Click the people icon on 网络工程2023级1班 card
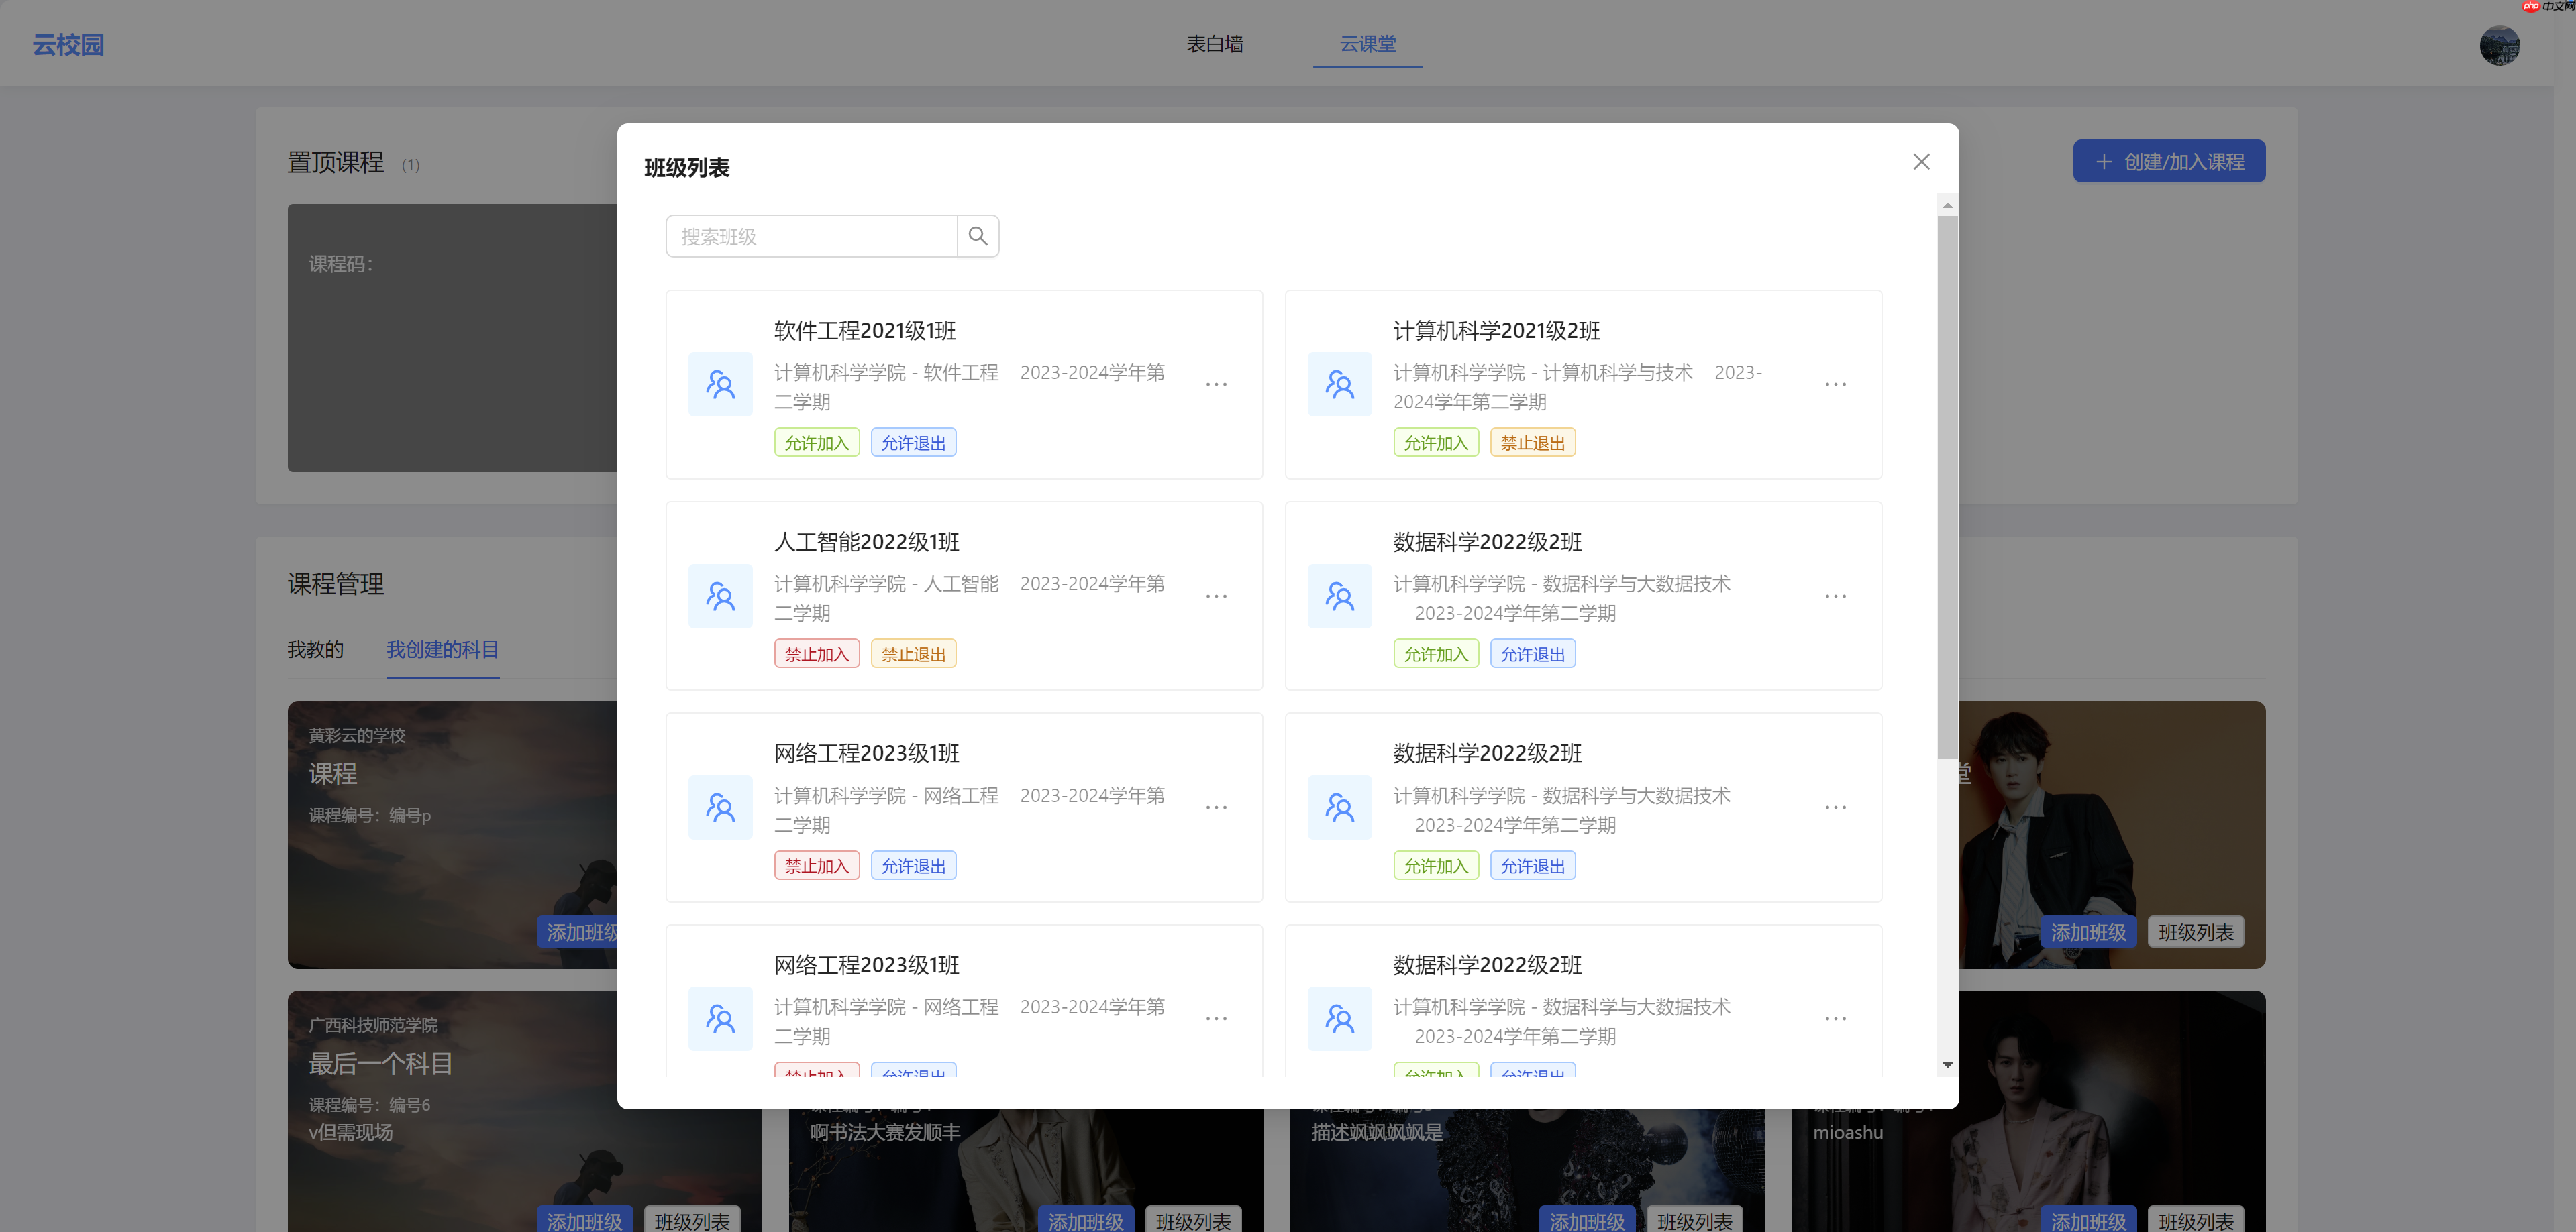 tap(720, 807)
